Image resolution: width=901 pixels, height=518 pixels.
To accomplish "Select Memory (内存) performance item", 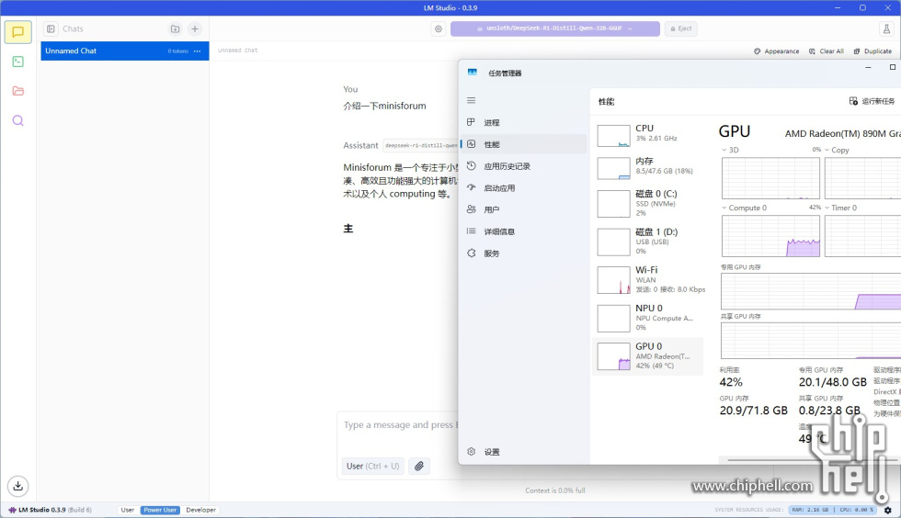I will pos(647,167).
